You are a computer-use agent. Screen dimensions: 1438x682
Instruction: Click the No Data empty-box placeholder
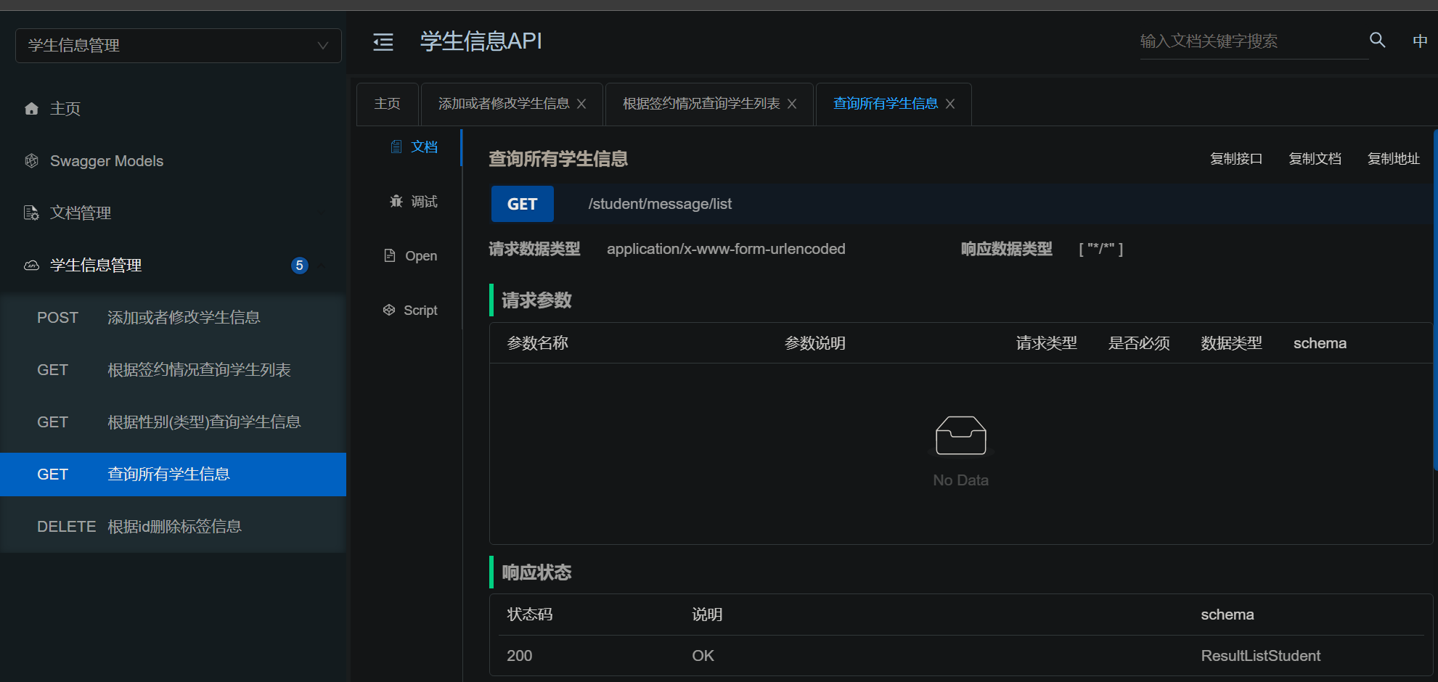click(960, 451)
